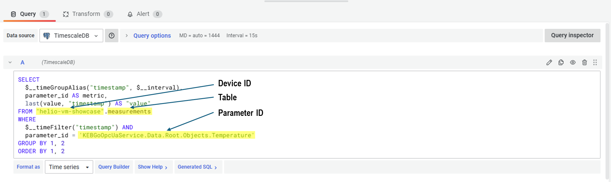Viewport: 611px width, 182px height.
Task: Expand Query options section
Action: pyautogui.click(x=152, y=36)
